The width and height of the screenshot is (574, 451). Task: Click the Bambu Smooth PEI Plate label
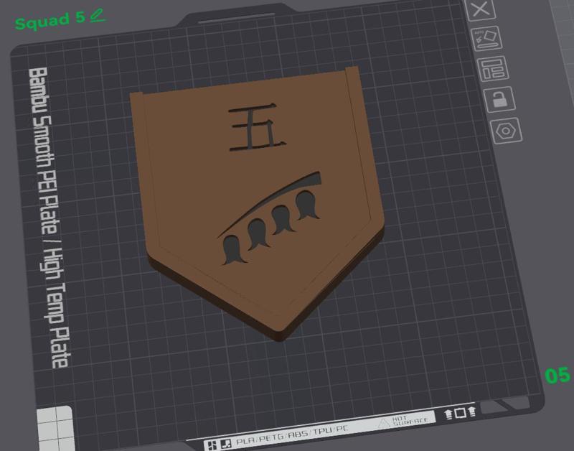click(48, 218)
